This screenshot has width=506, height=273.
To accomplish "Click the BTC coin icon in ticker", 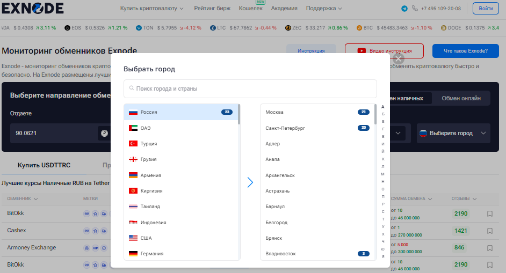I will point(359,28).
